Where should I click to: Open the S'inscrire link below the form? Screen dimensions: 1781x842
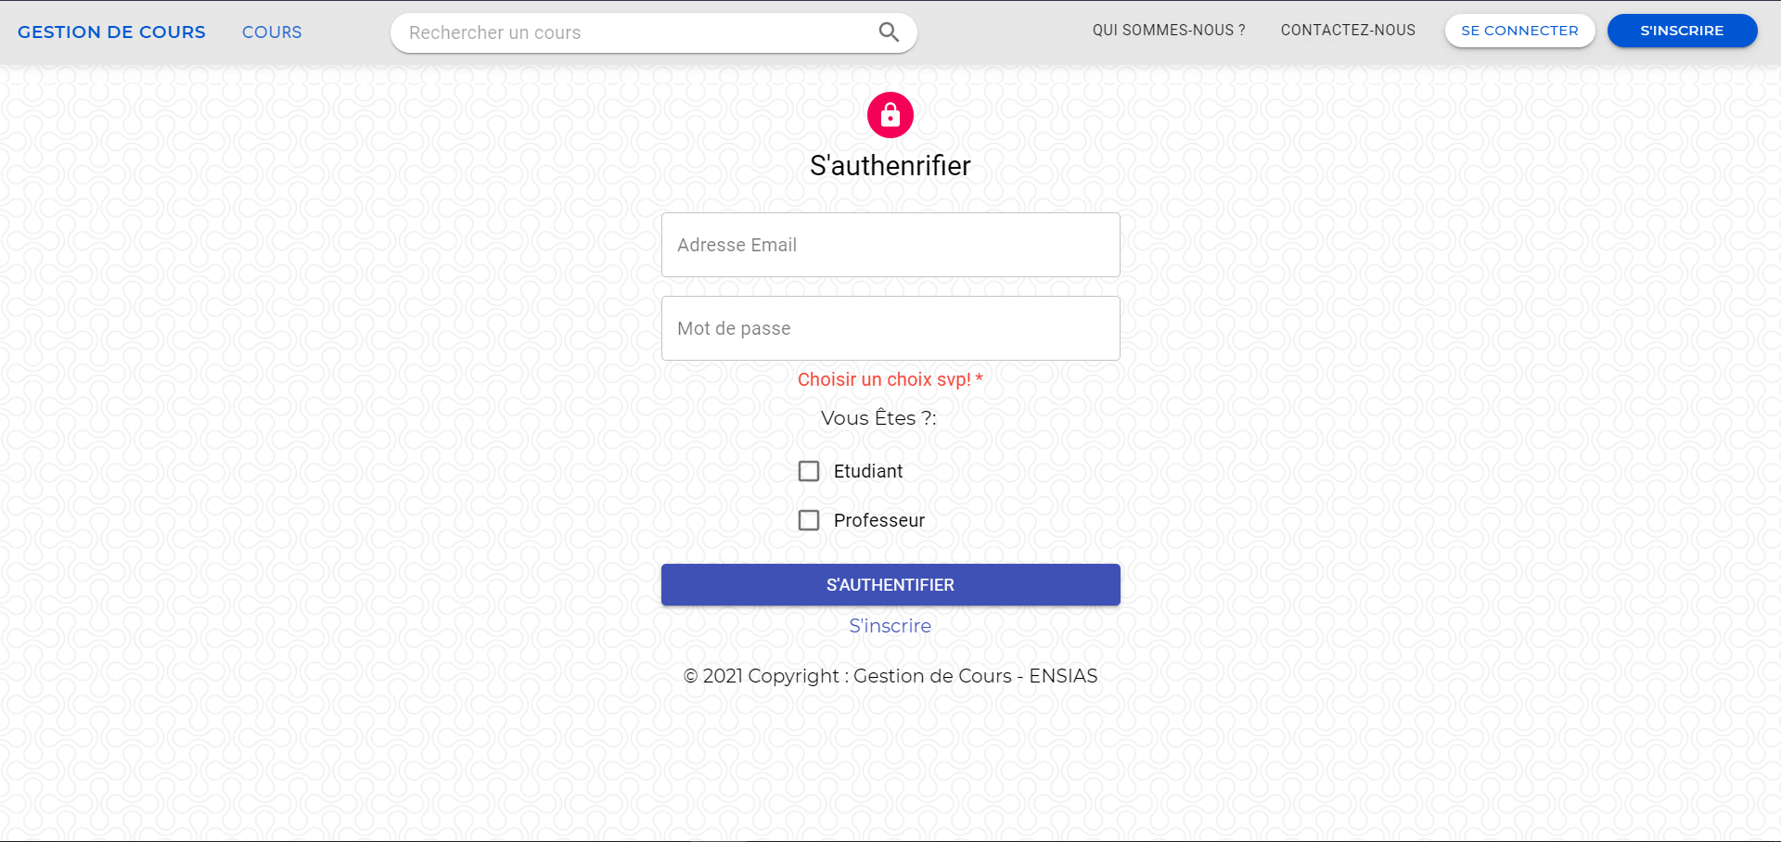pos(890,626)
